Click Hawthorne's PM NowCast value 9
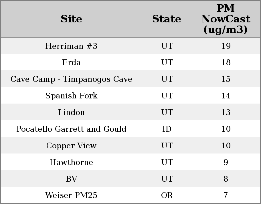 click(x=226, y=162)
